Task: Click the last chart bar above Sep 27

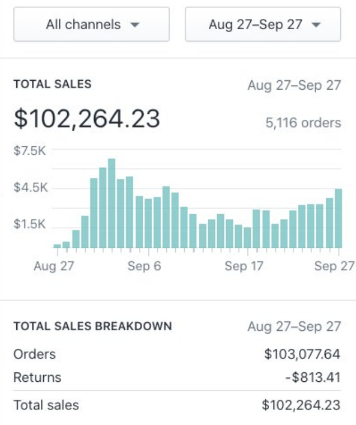Action: (x=338, y=218)
